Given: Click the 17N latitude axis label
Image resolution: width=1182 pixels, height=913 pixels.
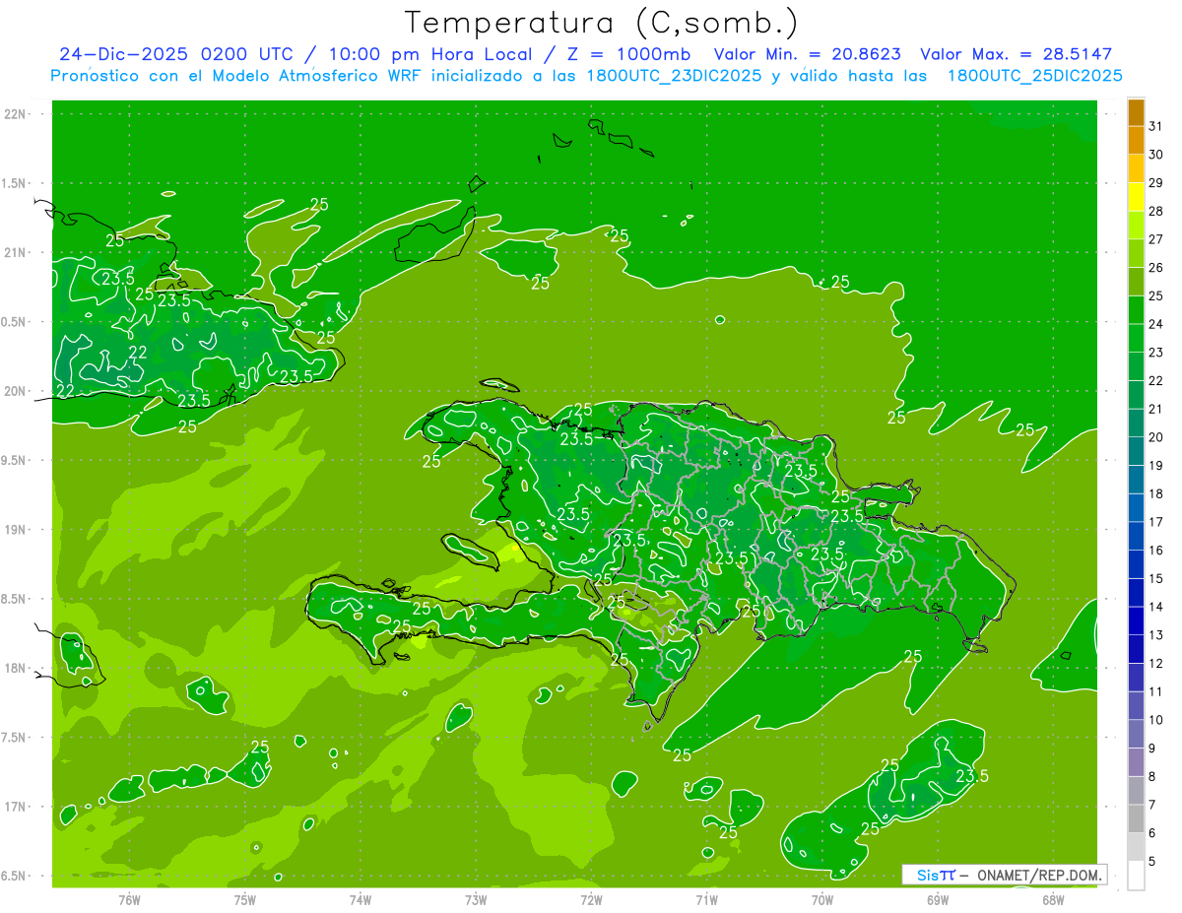Looking at the screenshot, I should pos(17,807).
